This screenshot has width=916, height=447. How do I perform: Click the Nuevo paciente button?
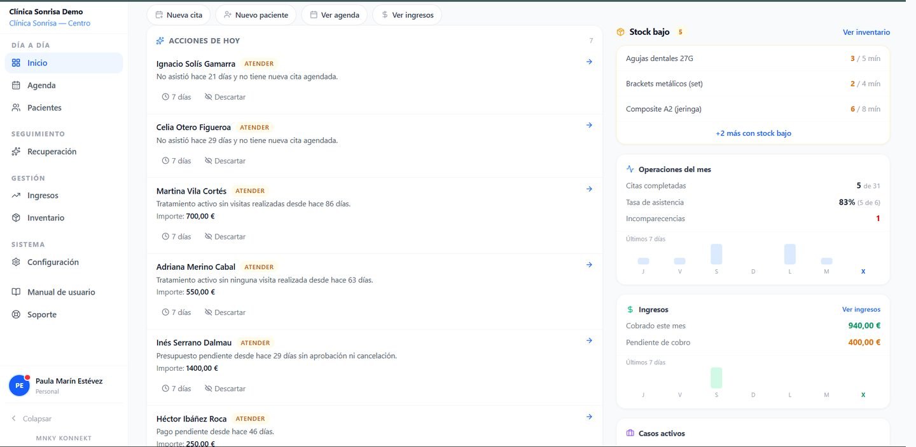pos(256,15)
